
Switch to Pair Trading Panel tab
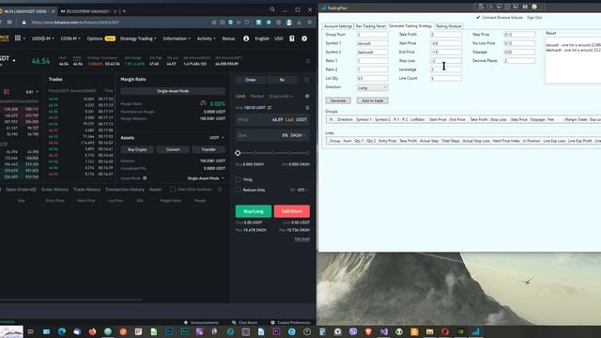tap(370, 26)
